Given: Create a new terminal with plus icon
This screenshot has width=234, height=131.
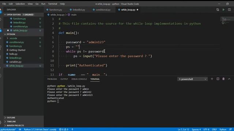Looking at the screenshot, I should tap(212, 79).
